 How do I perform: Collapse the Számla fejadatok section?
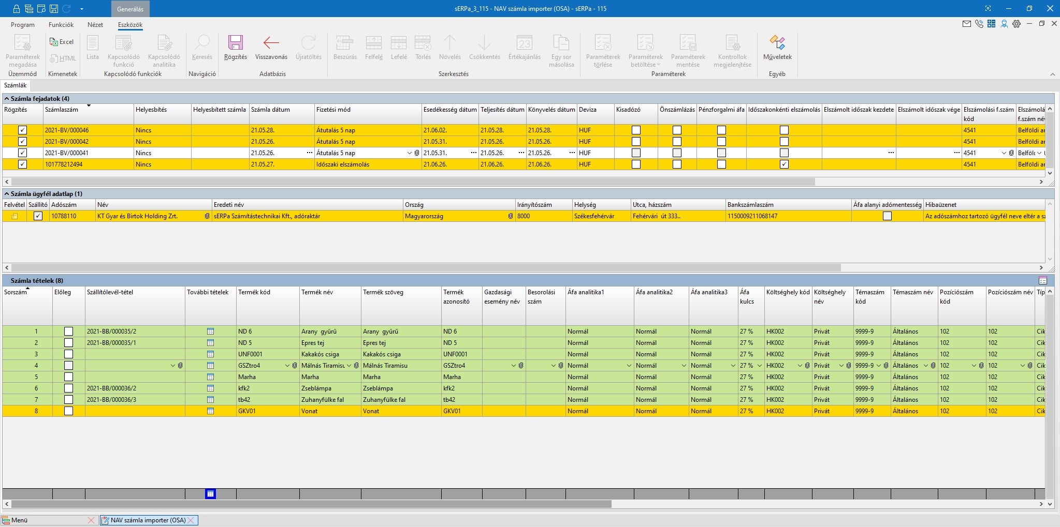click(7, 98)
